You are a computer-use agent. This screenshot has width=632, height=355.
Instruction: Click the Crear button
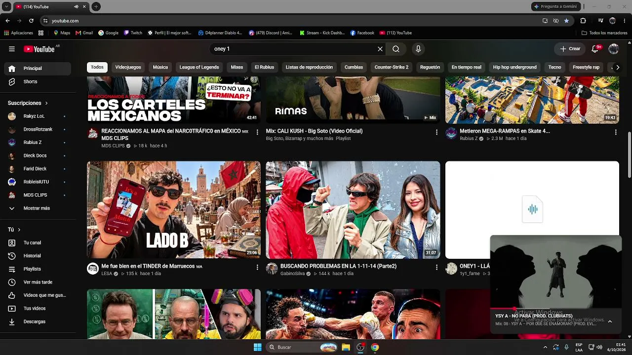[570, 49]
